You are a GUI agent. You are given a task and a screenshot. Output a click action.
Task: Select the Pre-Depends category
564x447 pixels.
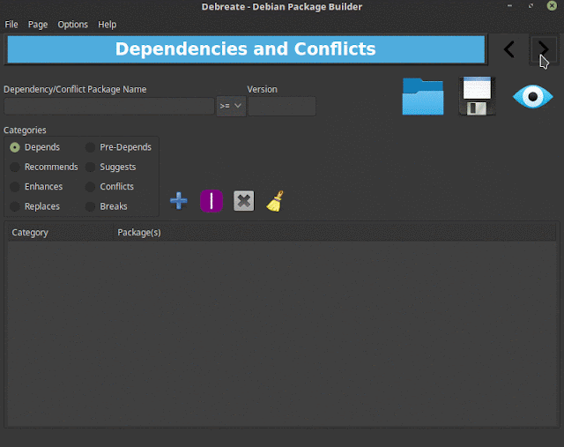118,147
